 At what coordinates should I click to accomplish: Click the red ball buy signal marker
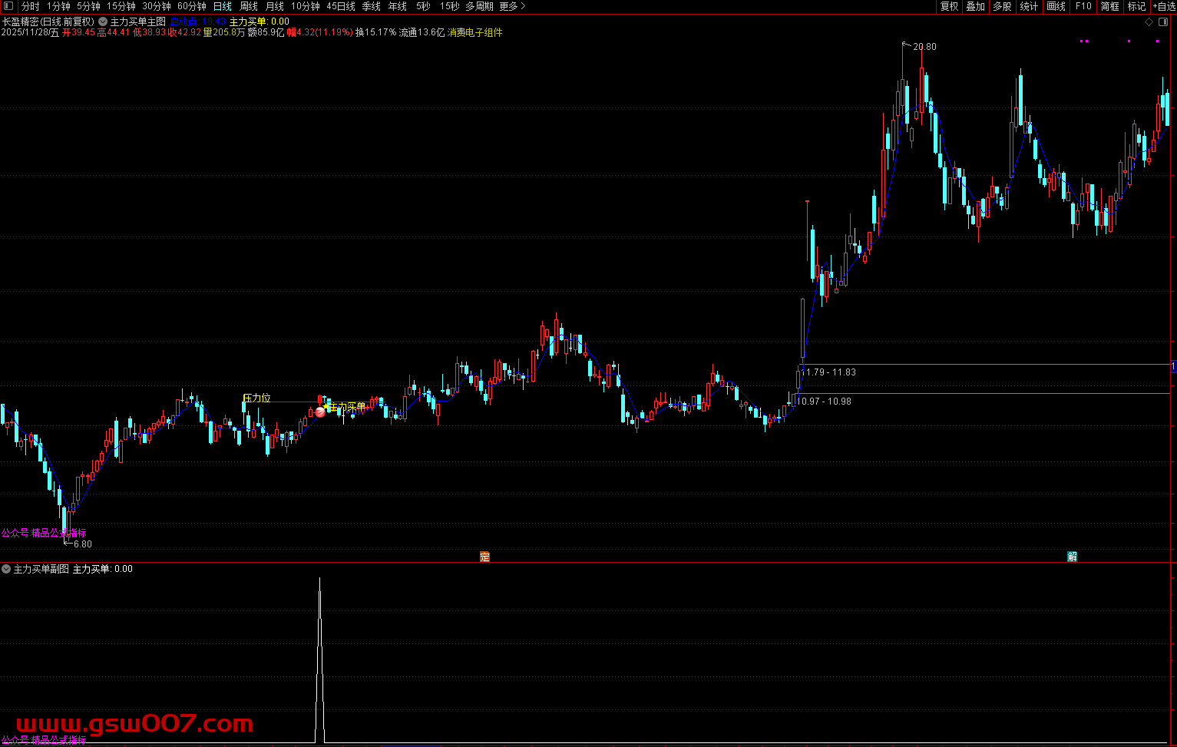click(320, 412)
